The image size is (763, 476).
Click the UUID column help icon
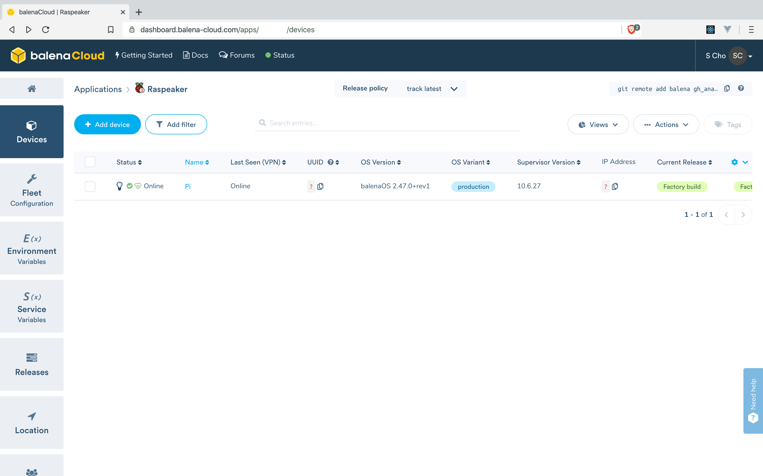tap(330, 162)
